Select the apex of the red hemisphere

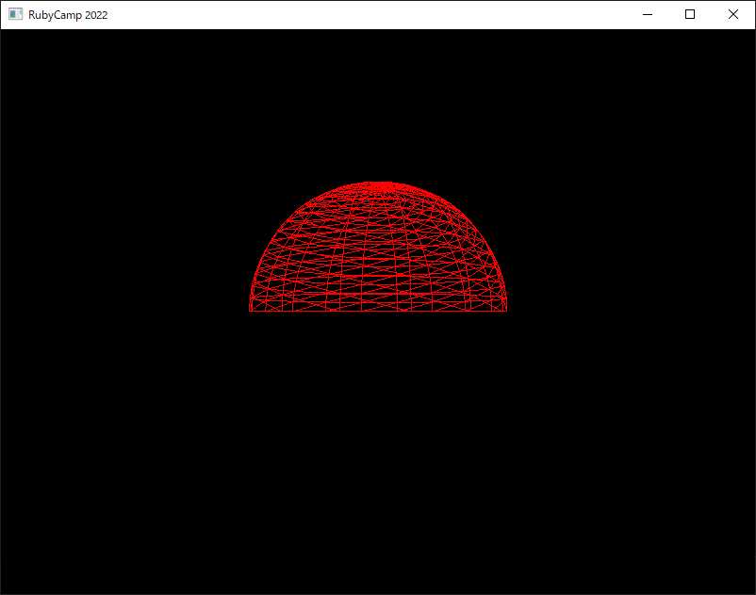tap(378, 183)
